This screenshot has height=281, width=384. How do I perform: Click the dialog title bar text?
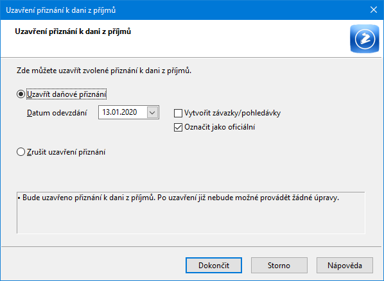61,10
